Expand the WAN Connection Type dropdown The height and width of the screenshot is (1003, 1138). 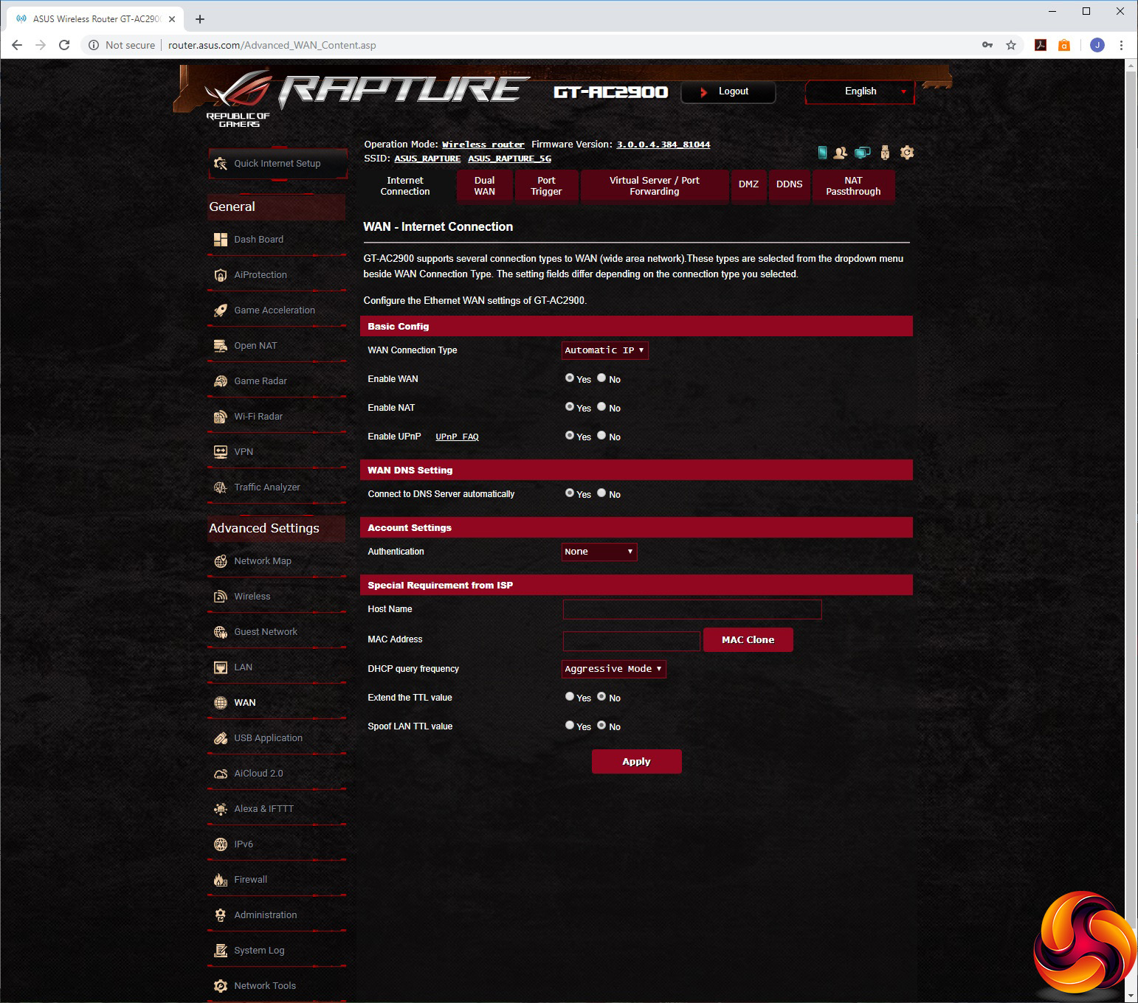point(604,350)
